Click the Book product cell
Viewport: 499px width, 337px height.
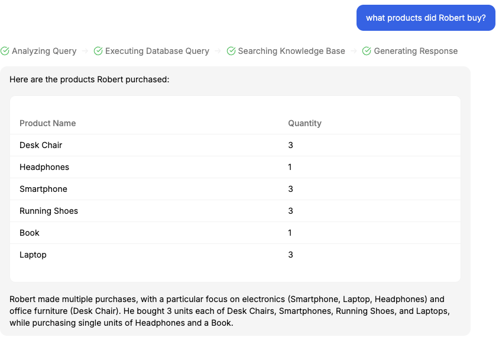[x=30, y=233]
